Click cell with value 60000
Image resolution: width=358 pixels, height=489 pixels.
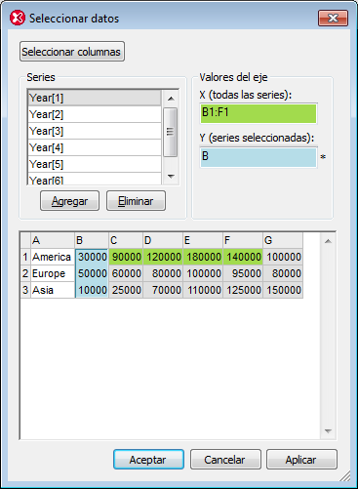pos(126,273)
